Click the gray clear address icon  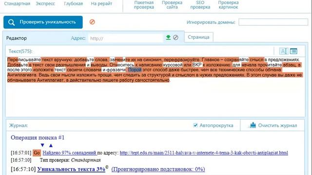[x=175, y=37]
